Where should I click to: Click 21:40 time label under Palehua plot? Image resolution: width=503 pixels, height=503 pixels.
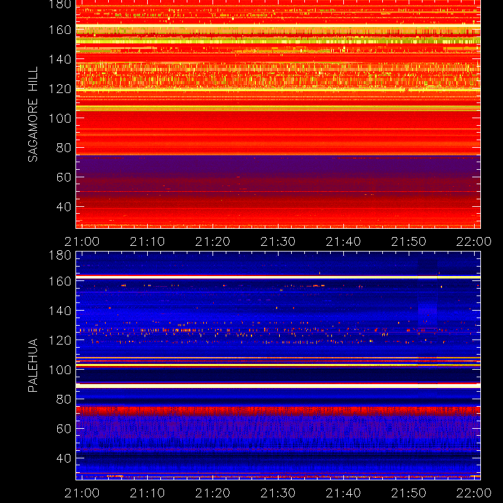[343, 493]
